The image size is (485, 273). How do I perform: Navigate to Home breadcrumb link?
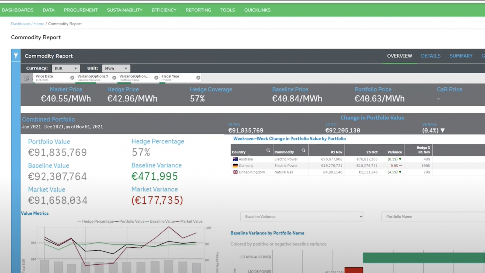pyautogui.click(x=39, y=24)
